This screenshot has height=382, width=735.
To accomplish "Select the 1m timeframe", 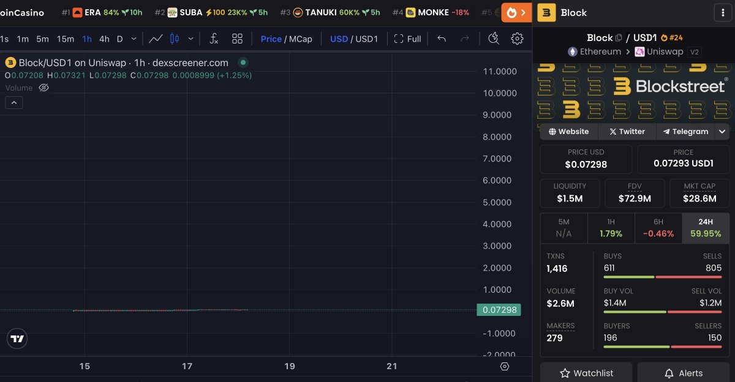I will tap(23, 39).
